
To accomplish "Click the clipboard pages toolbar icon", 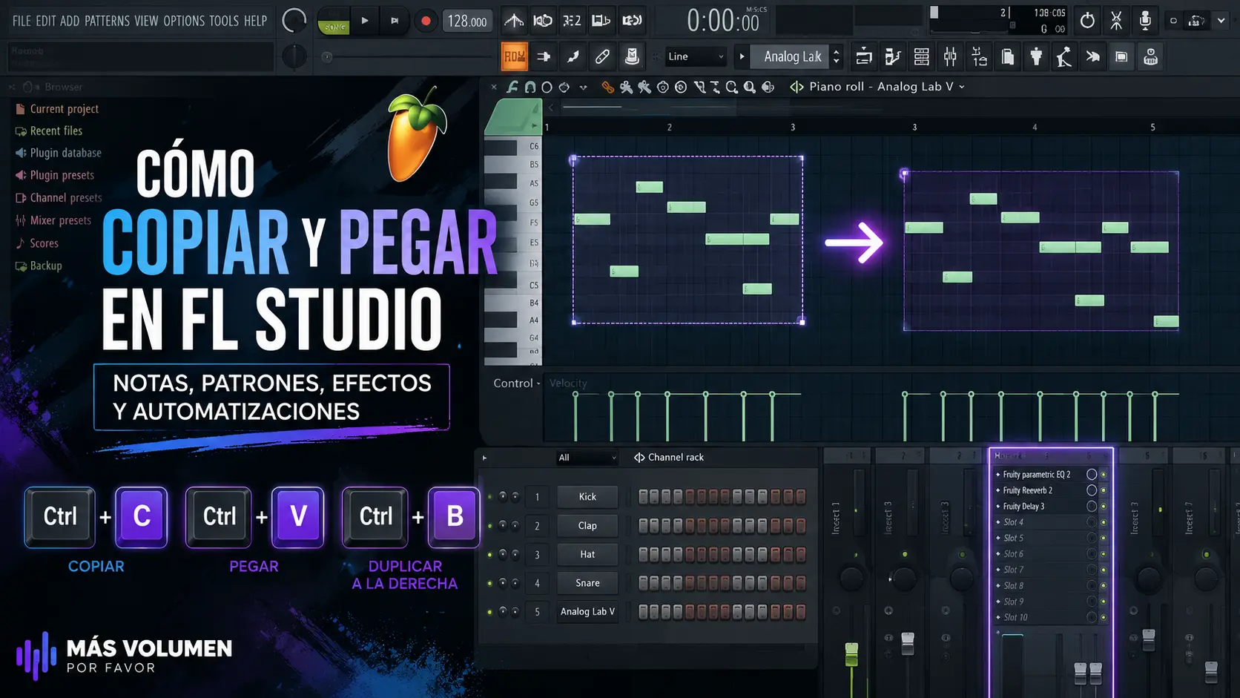I will click(x=1008, y=56).
